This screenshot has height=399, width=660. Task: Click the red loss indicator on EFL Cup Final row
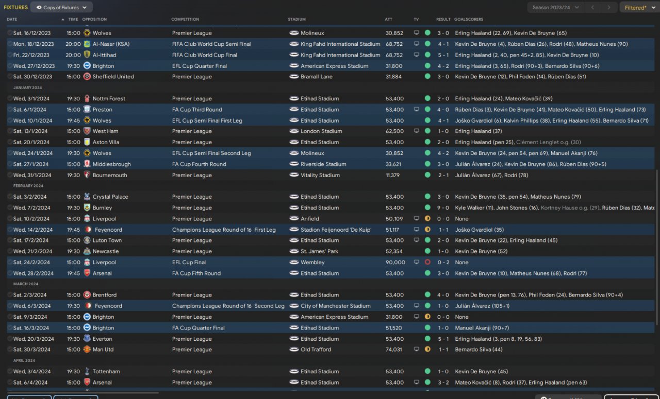(x=427, y=263)
